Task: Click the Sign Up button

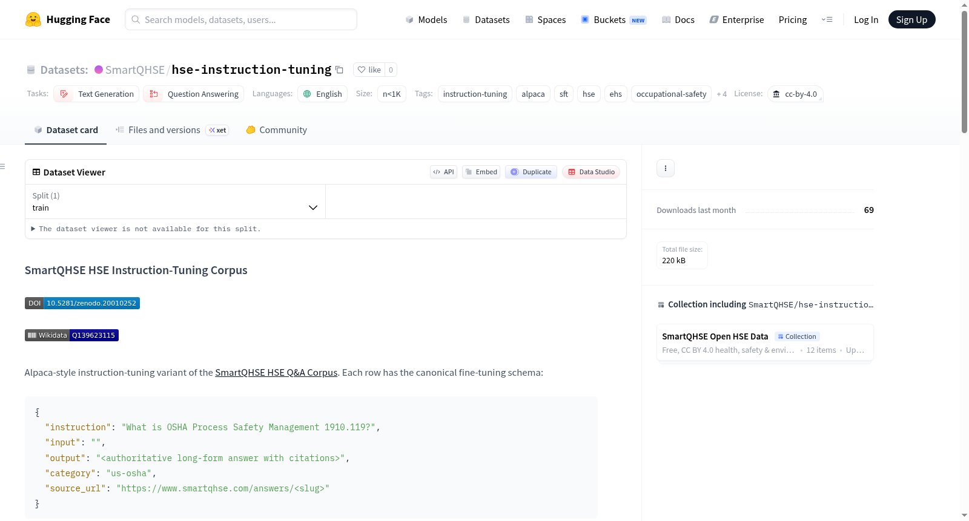Action: 911,19
